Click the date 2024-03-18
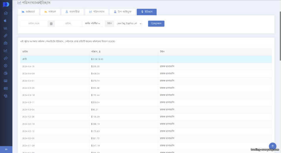The height and width of the screenshot is (153, 281). pyautogui.click(x=28, y=95)
